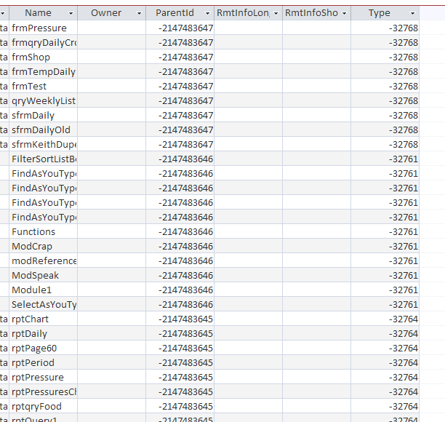Click the ModSpeak name cell
This screenshot has height=422, width=445.
(44, 276)
